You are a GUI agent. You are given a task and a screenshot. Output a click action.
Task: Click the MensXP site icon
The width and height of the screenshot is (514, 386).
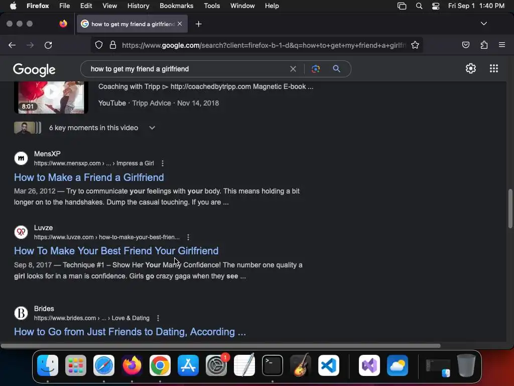click(x=21, y=158)
